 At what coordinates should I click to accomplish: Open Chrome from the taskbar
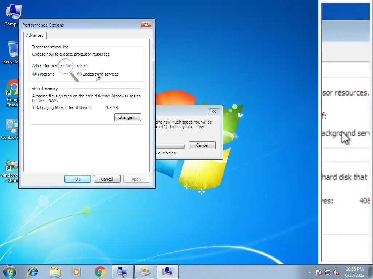tap(100, 272)
